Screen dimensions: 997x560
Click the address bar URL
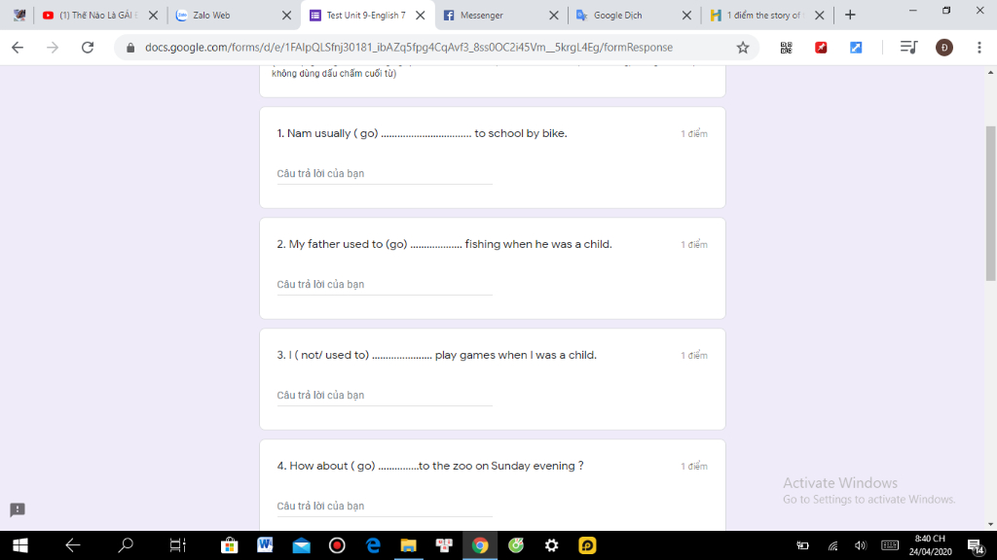click(x=409, y=47)
